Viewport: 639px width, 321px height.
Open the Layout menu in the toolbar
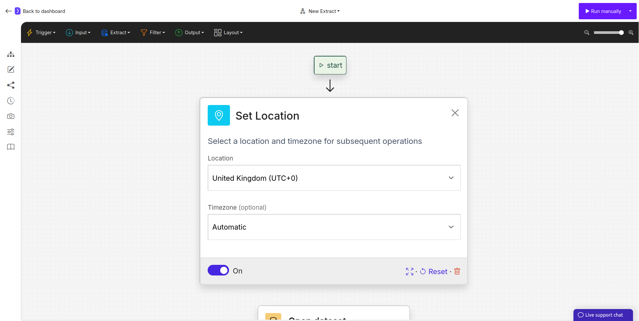tap(228, 32)
